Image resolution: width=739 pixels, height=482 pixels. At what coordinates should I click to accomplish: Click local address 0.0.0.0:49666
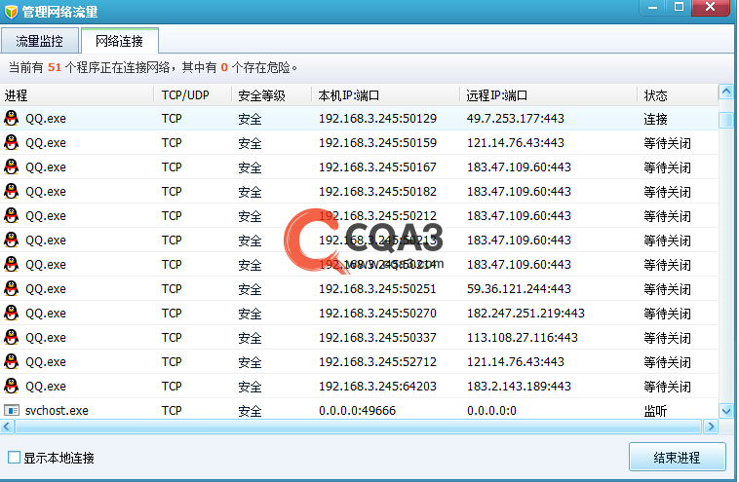coord(357,411)
